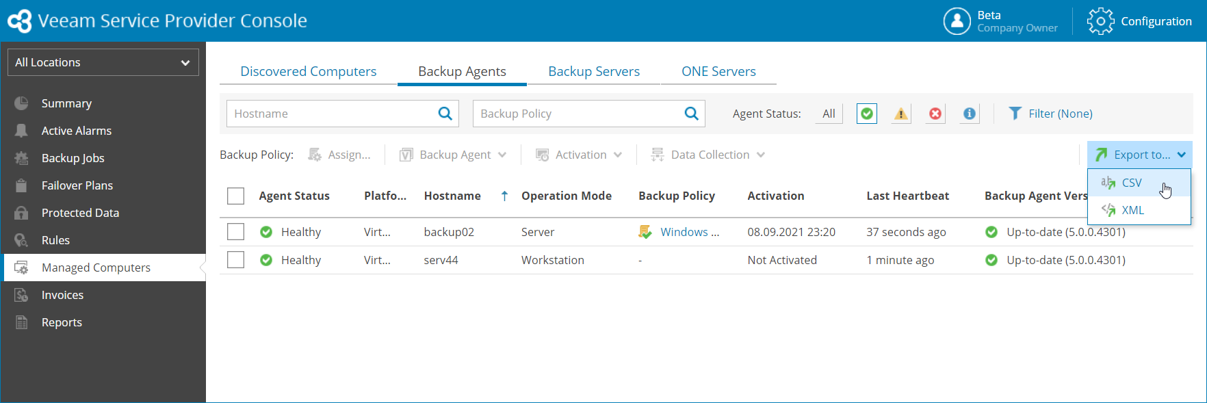Click the Filter (None) button

pyautogui.click(x=1051, y=114)
